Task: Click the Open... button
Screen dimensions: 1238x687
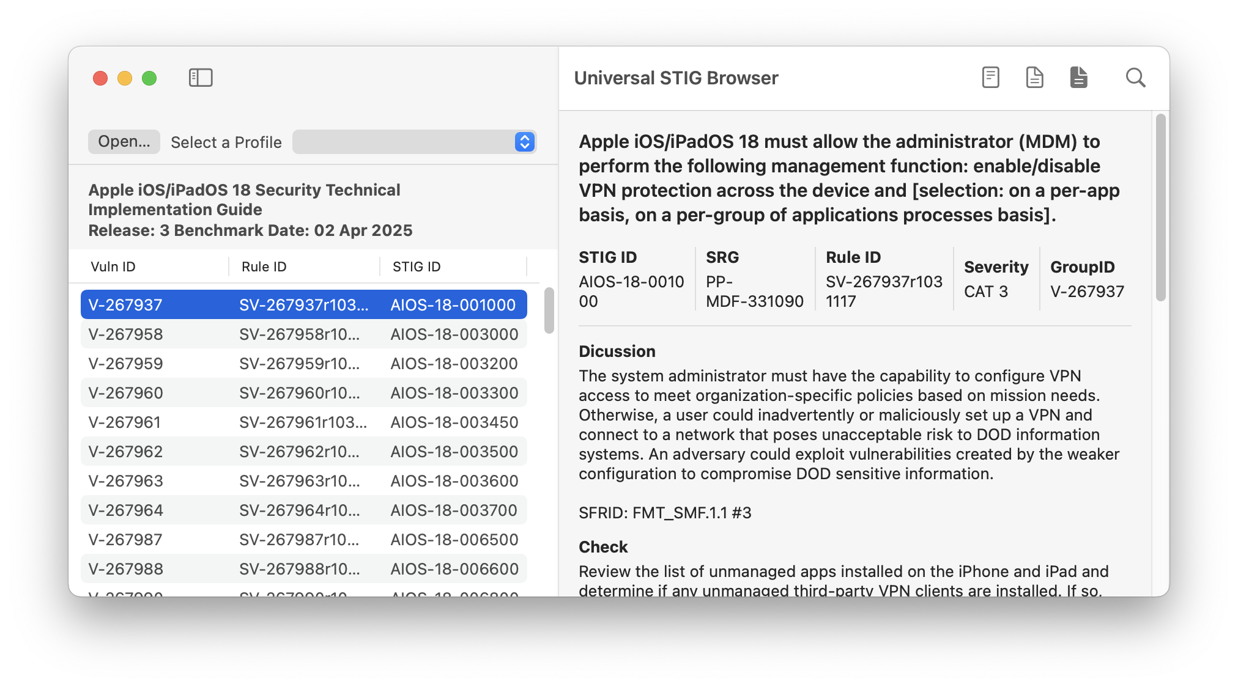Action: pyautogui.click(x=124, y=142)
